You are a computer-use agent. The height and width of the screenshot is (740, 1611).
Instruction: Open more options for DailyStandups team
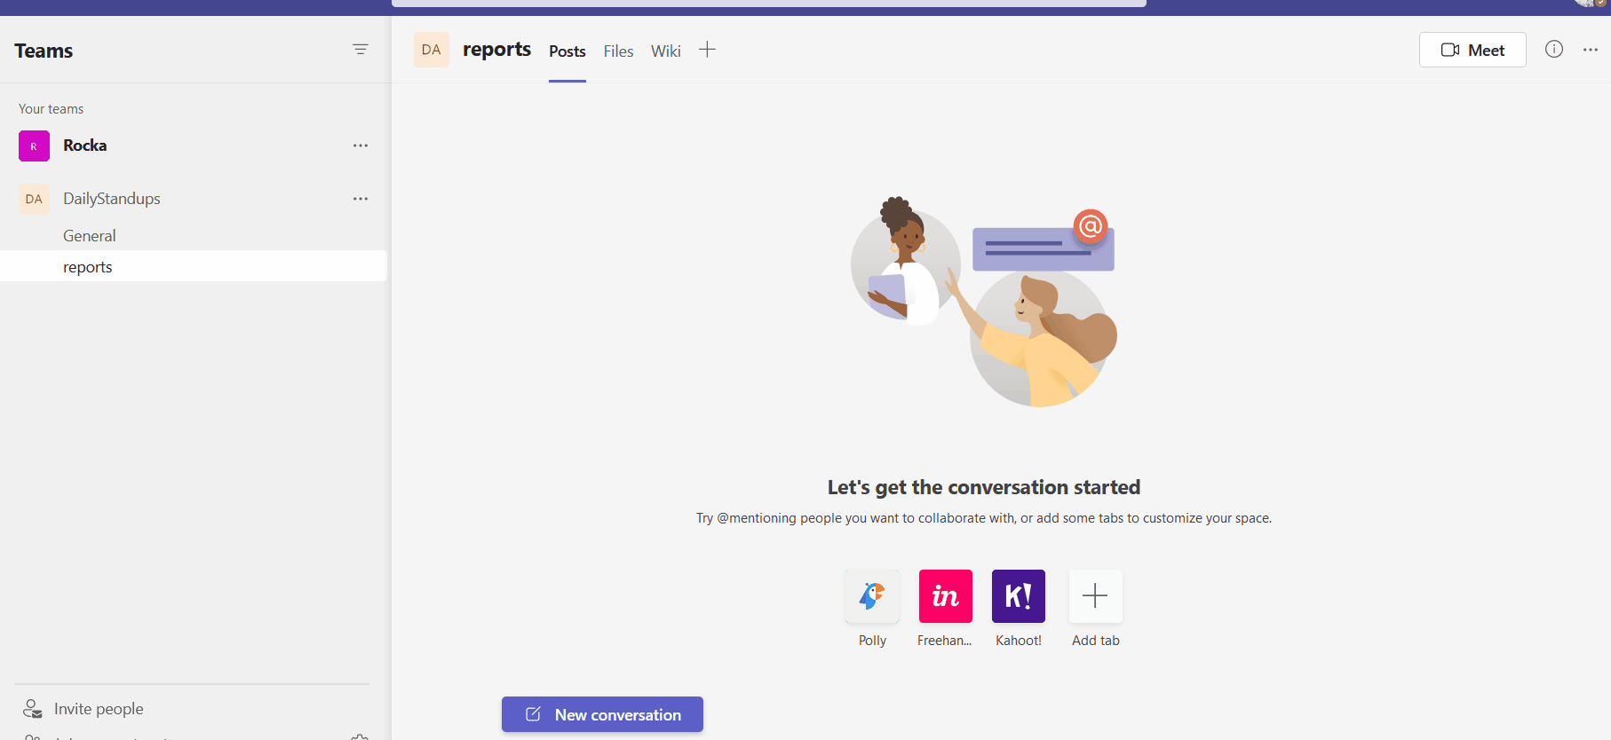[x=360, y=199]
